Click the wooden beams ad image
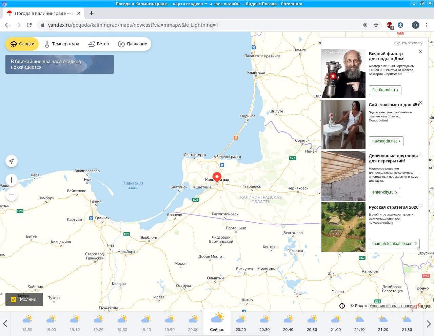This screenshot has height=336, width=434. (343, 176)
